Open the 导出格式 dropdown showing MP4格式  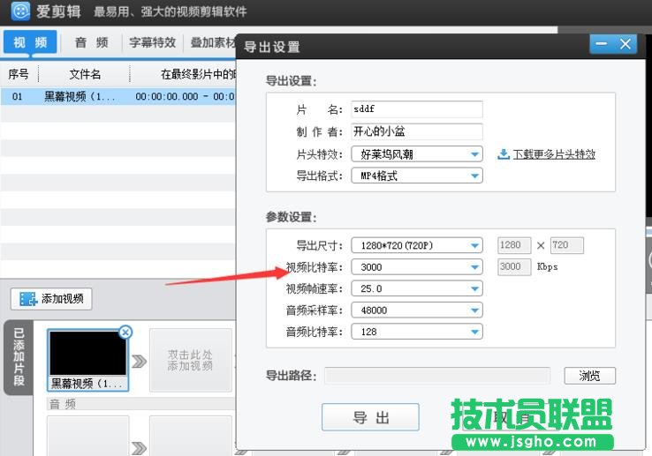click(417, 176)
